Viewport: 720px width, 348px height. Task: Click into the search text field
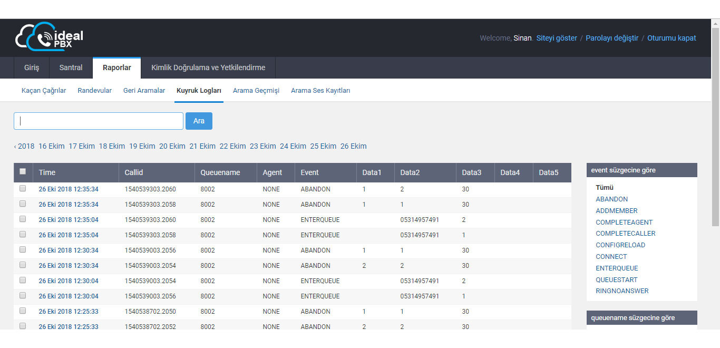coord(99,121)
